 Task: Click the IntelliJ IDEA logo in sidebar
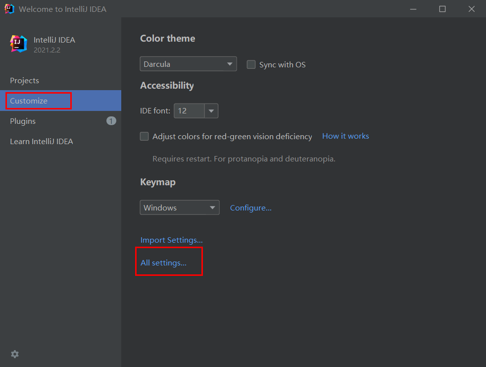pos(19,44)
